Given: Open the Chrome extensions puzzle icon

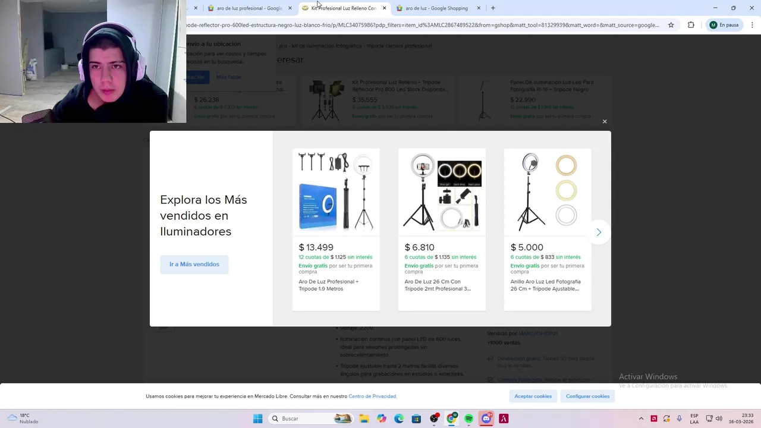Looking at the screenshot, I should [691, 25].
